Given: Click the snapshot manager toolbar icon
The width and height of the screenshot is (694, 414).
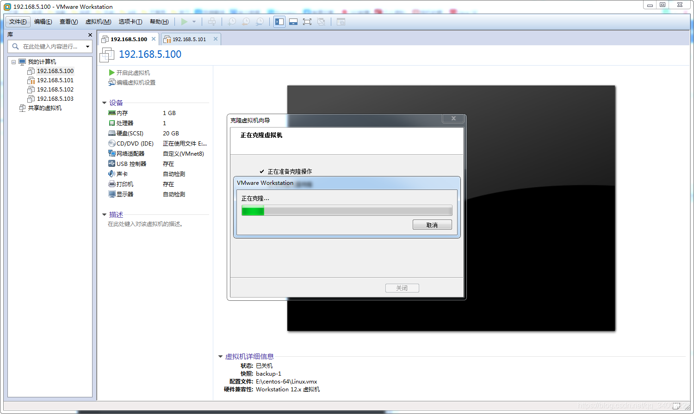Looking at the screenshot, I should [260, 22].
